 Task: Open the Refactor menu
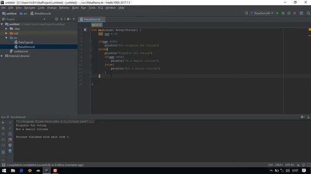[x=64, y=8]
